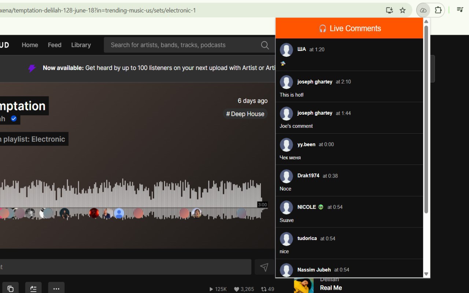Open the media control icon in browser toolbar

[x=460, y=10]
